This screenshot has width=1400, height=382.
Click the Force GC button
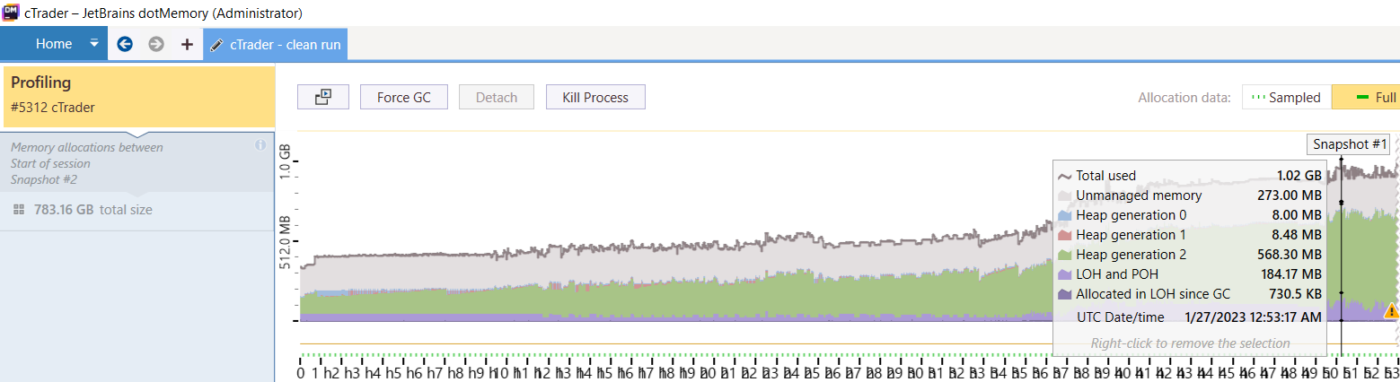click(x=403, y=97)
